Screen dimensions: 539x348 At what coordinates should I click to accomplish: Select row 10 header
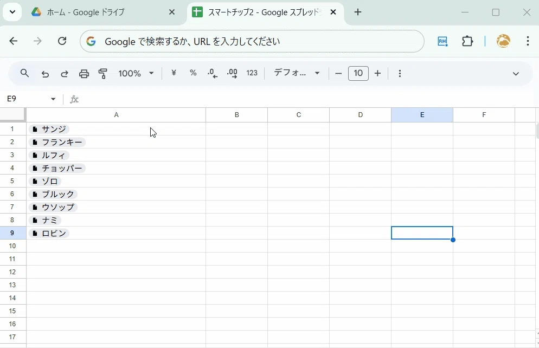12,246
